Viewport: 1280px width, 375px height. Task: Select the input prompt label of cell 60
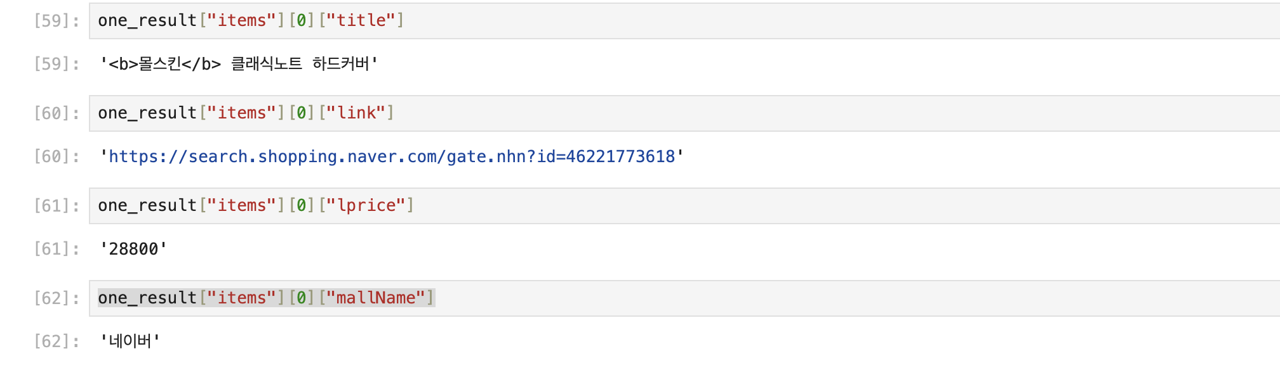point(57,113)
